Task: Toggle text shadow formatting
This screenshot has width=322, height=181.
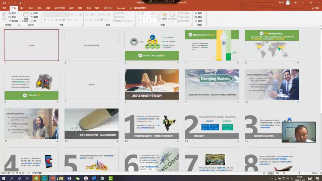Action: pos(56,20)
